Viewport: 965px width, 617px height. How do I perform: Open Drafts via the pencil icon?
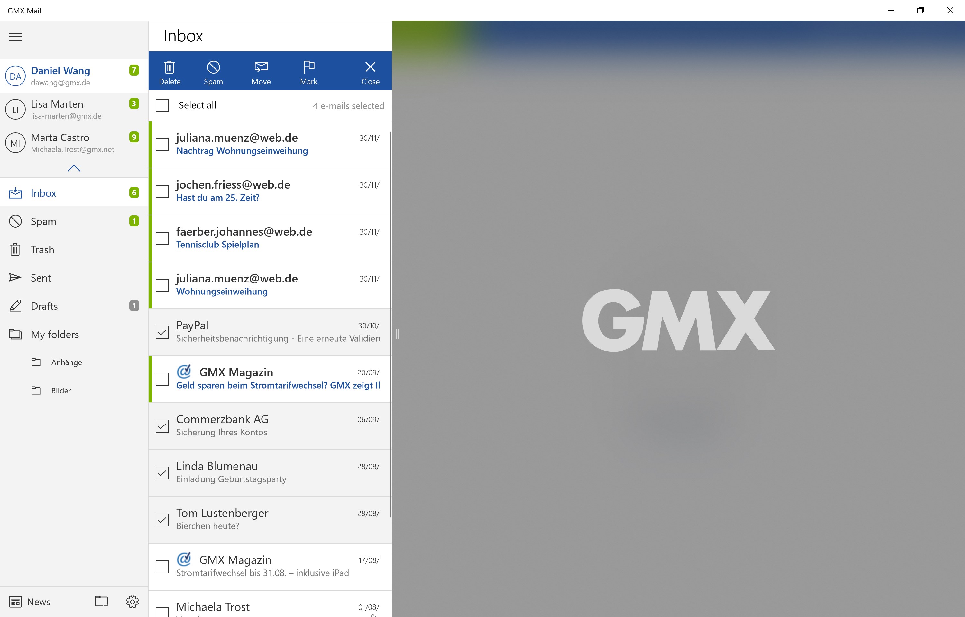point(44,306)
